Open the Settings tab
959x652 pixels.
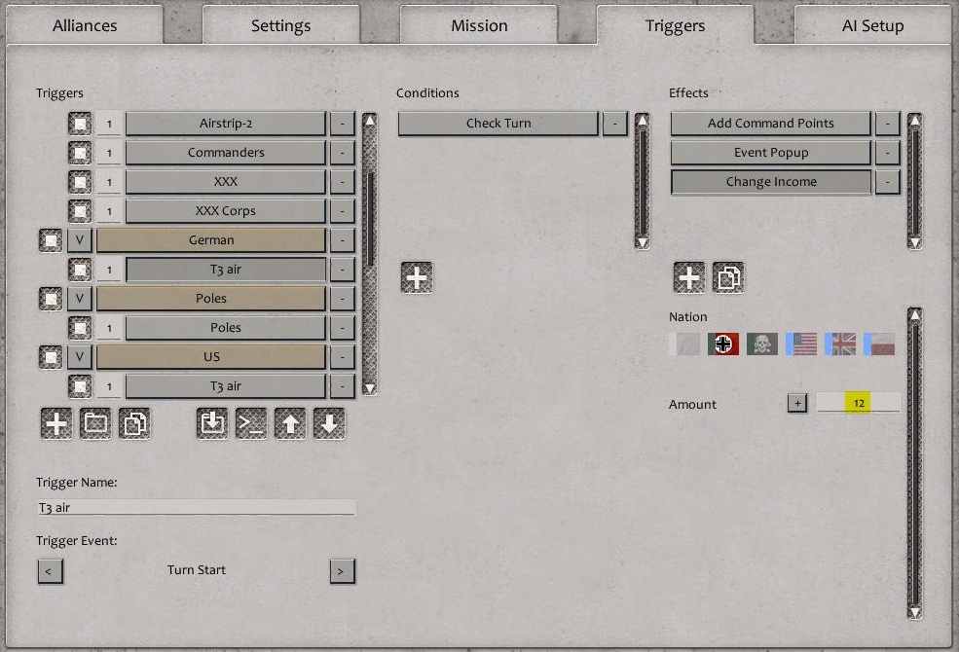[x=280, y=25]
